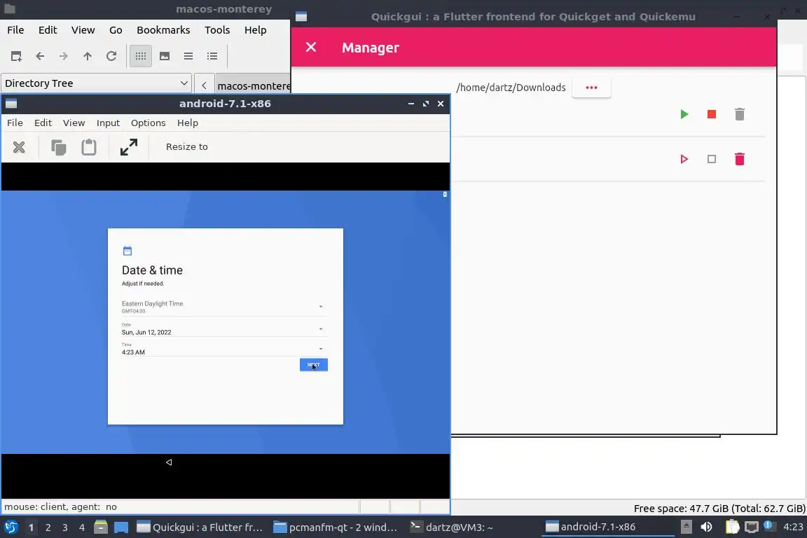The height and width of the screenshot is (538, 807).
Task: Click the Next button in Date & time
Action: point(313,364)
